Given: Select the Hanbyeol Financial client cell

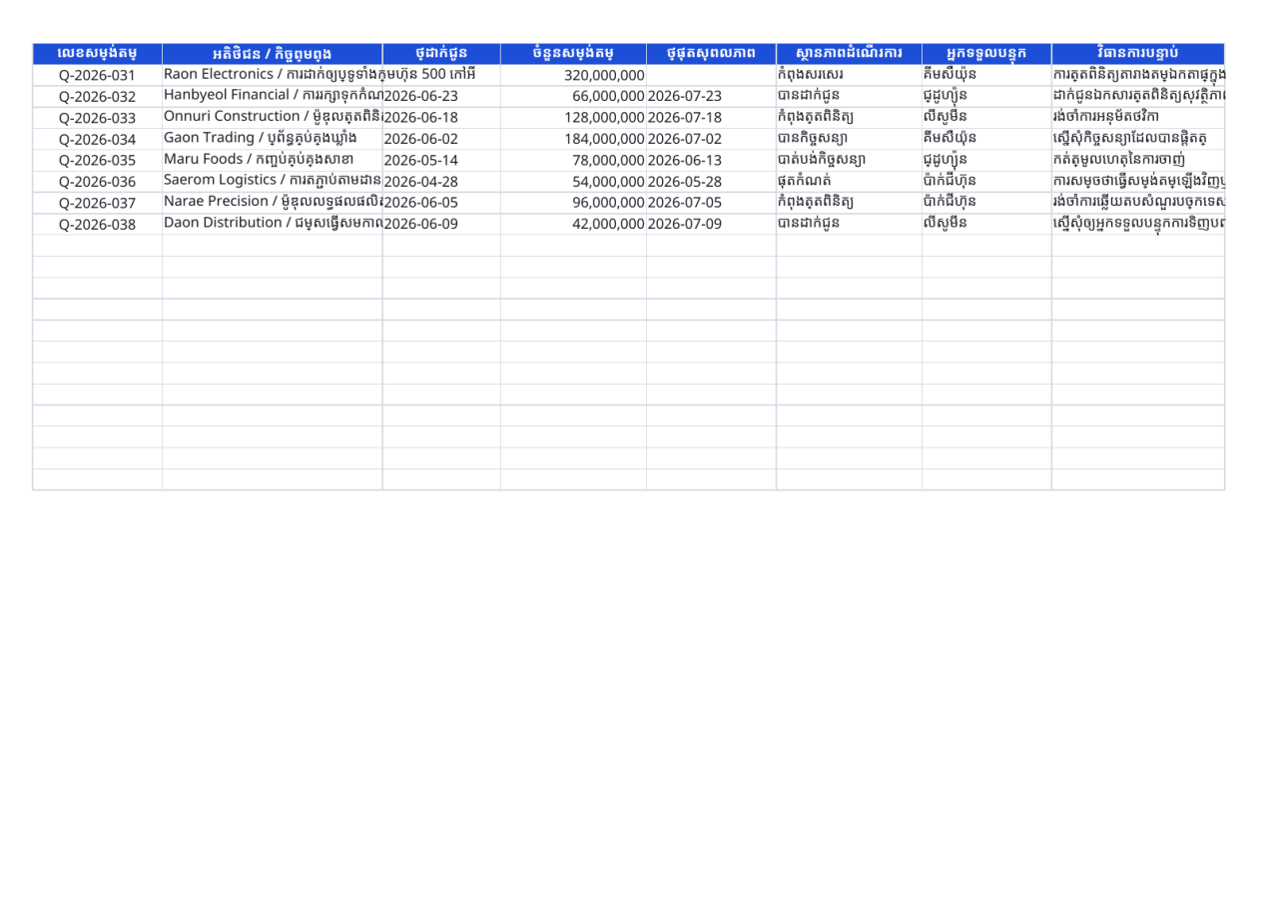Looking at the screenshot, I should click(272, 97).
